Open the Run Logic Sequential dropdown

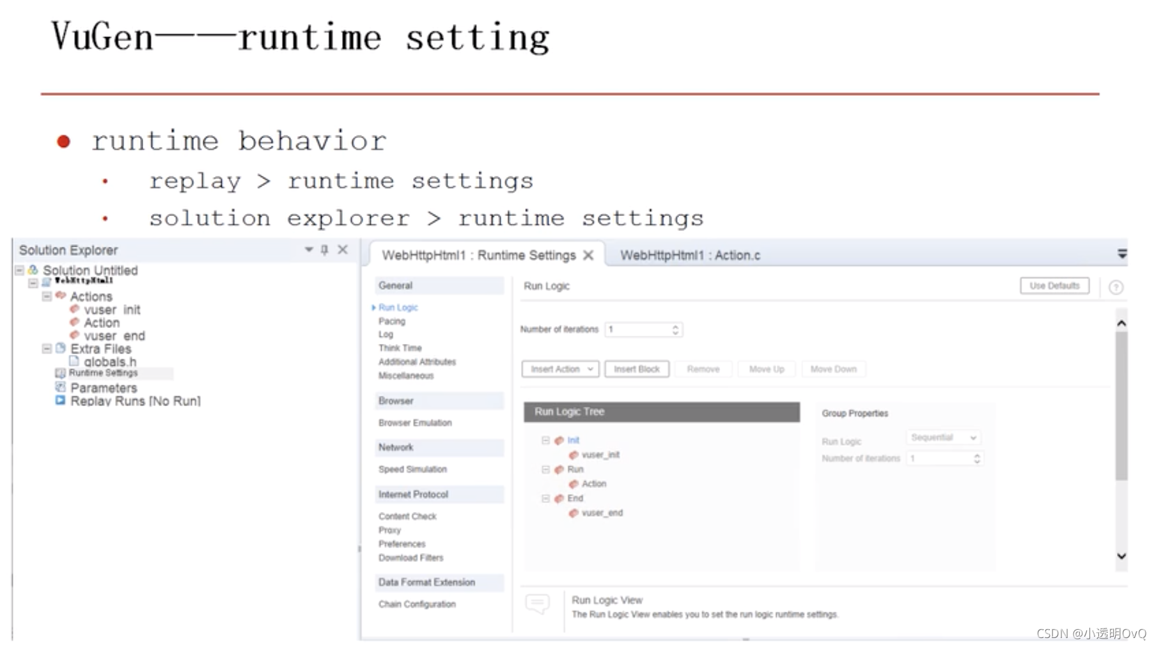coord(944,437)
